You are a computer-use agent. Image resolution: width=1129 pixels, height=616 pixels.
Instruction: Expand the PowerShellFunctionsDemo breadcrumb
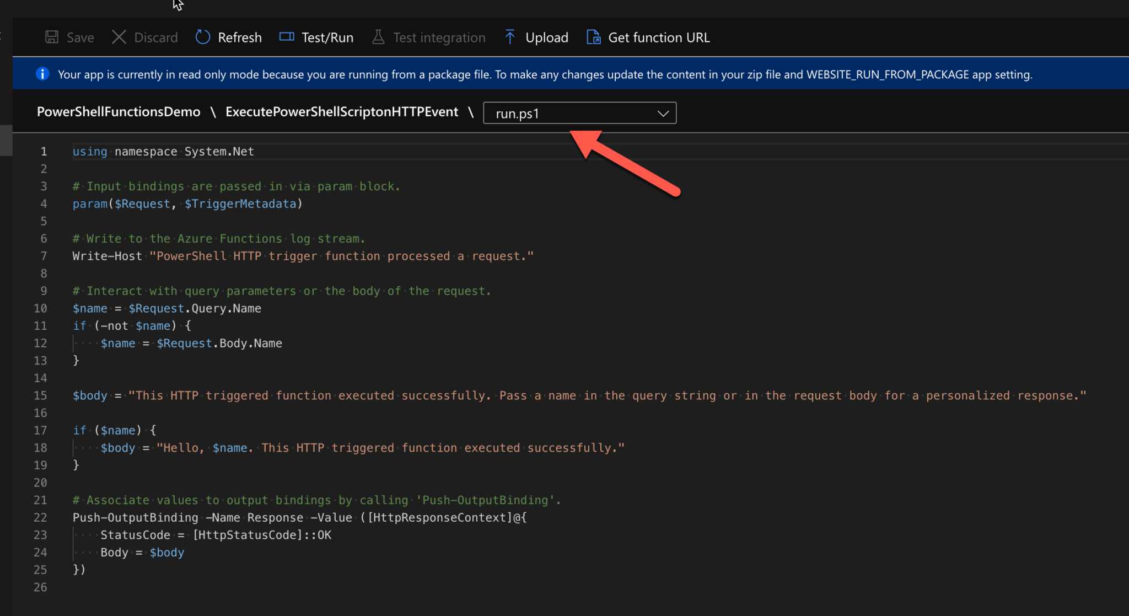point(119,113)
